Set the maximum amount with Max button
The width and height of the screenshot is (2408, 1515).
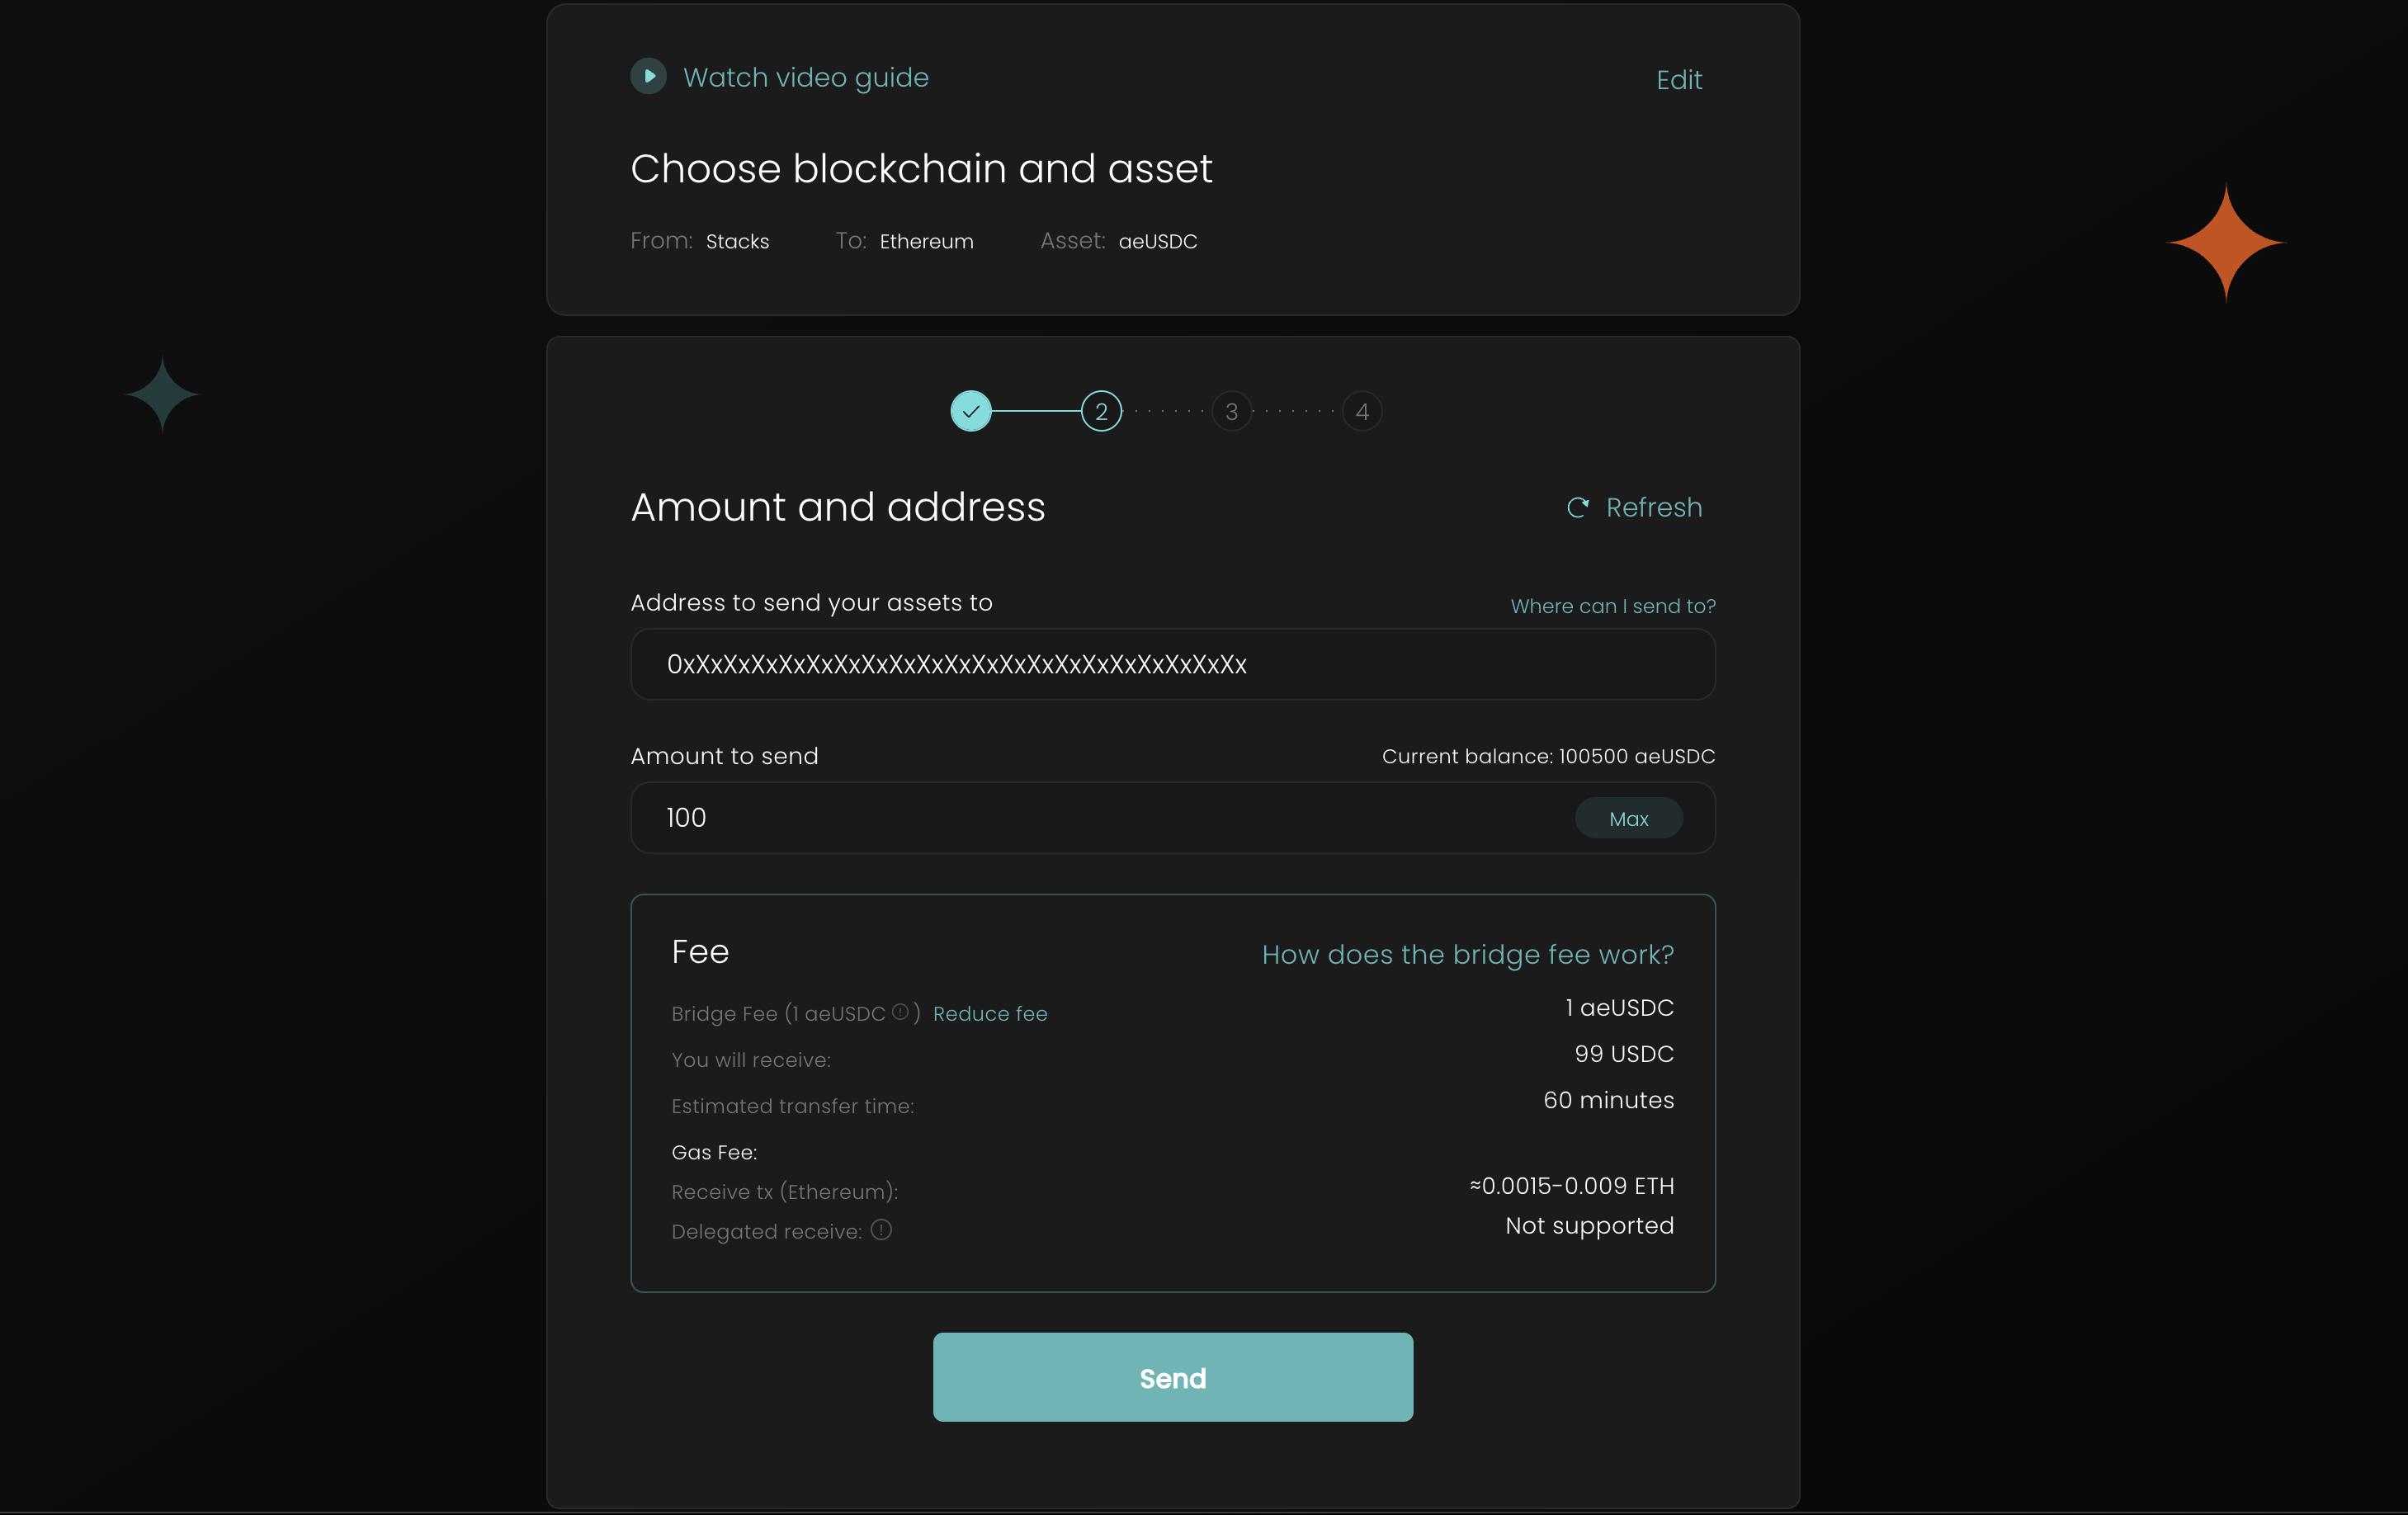(x=1629, y=819)
